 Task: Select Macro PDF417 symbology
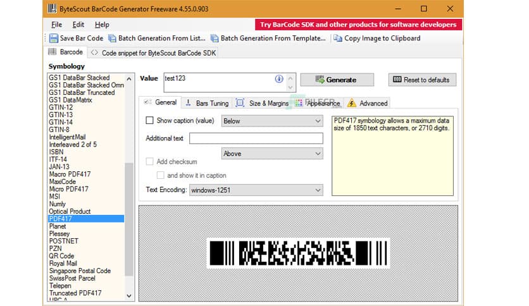pos(70,174)
